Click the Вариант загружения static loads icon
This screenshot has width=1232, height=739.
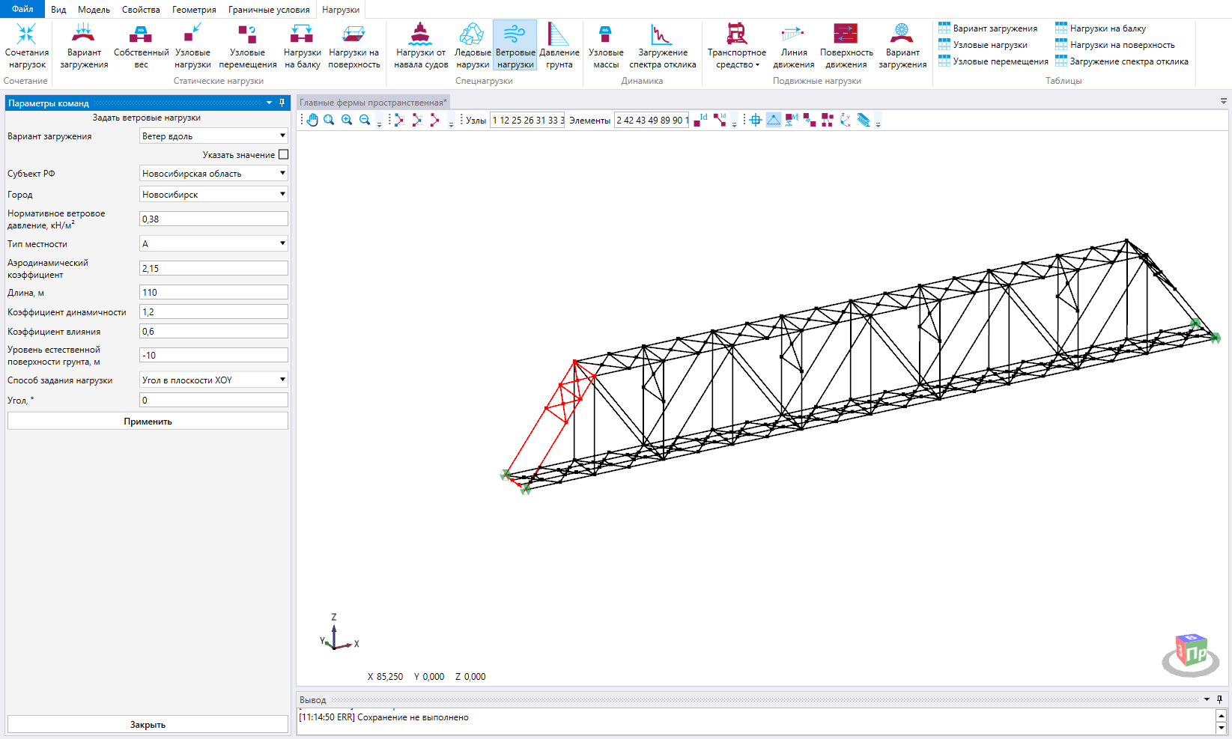(84, 46)
